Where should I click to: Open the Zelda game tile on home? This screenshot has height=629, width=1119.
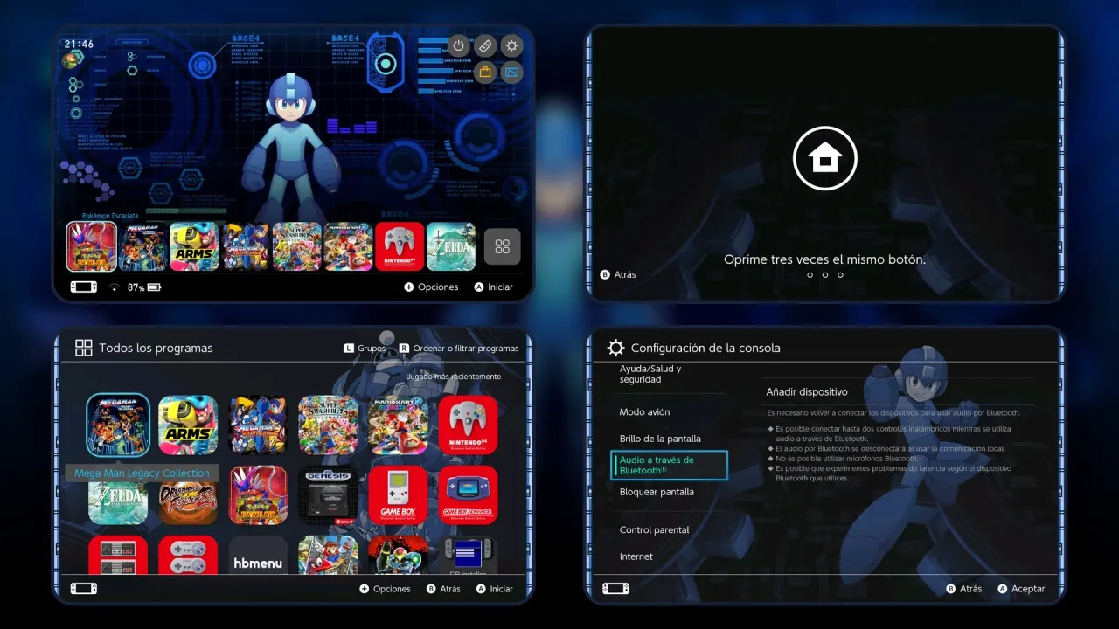coord(451,246)
